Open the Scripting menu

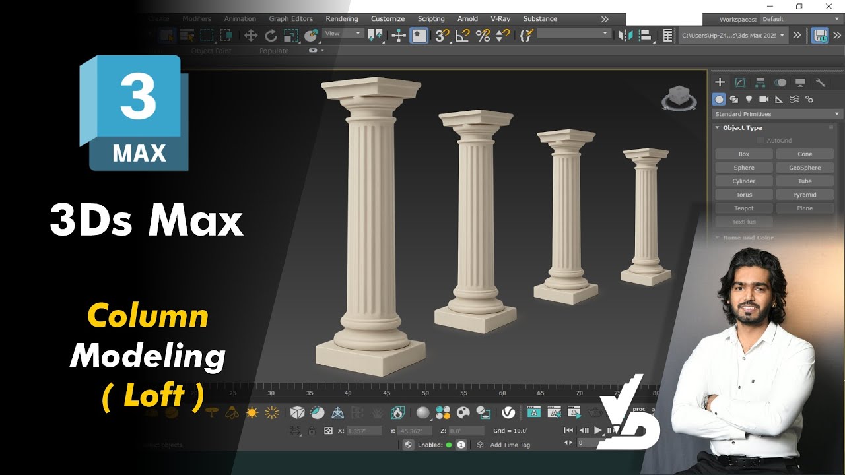(431, 19)
